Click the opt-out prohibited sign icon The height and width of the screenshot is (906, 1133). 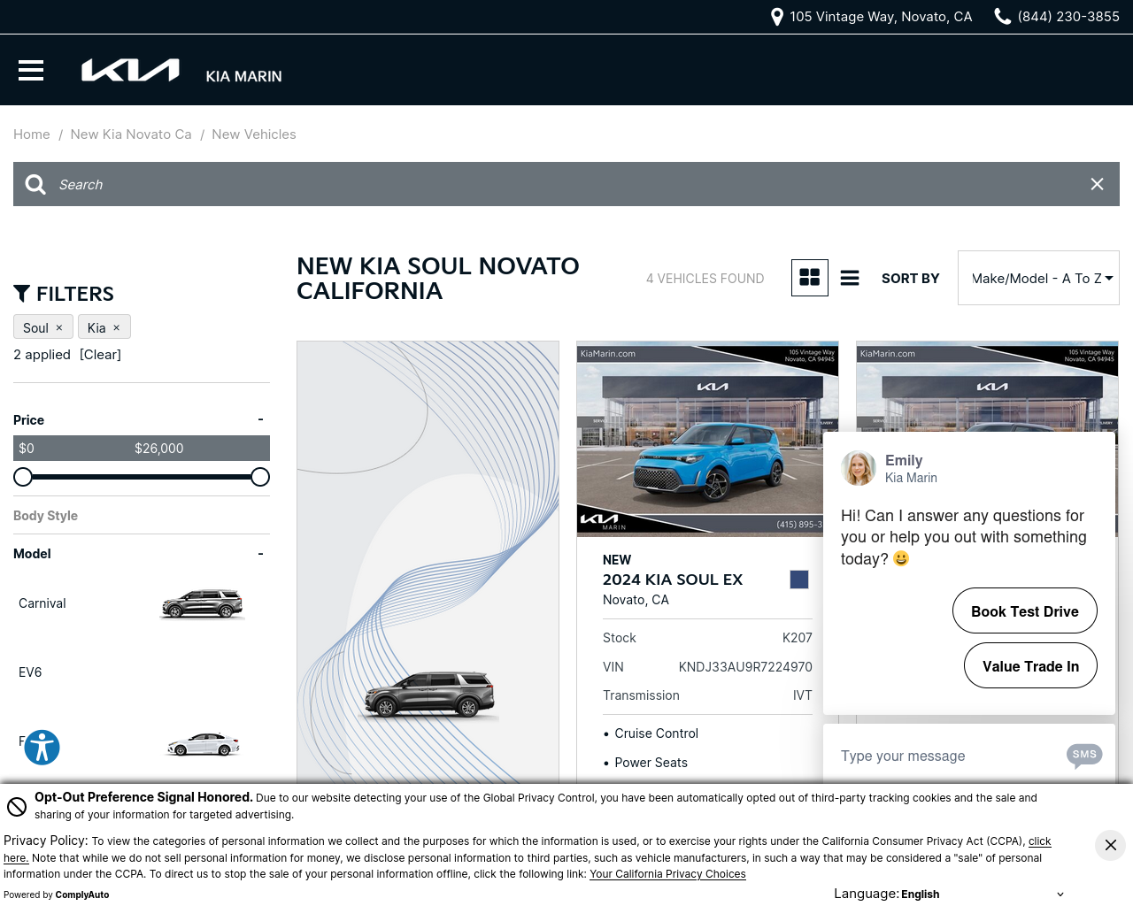17,807
